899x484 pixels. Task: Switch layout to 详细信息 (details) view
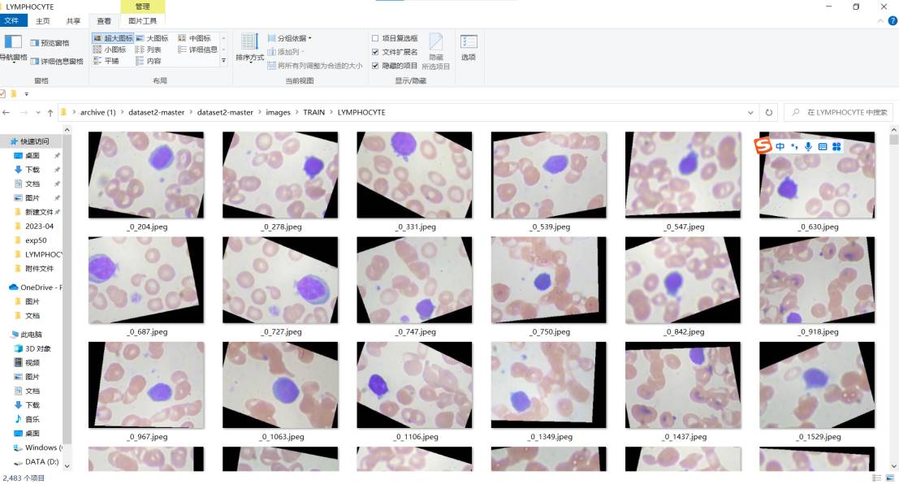point(197,50)
